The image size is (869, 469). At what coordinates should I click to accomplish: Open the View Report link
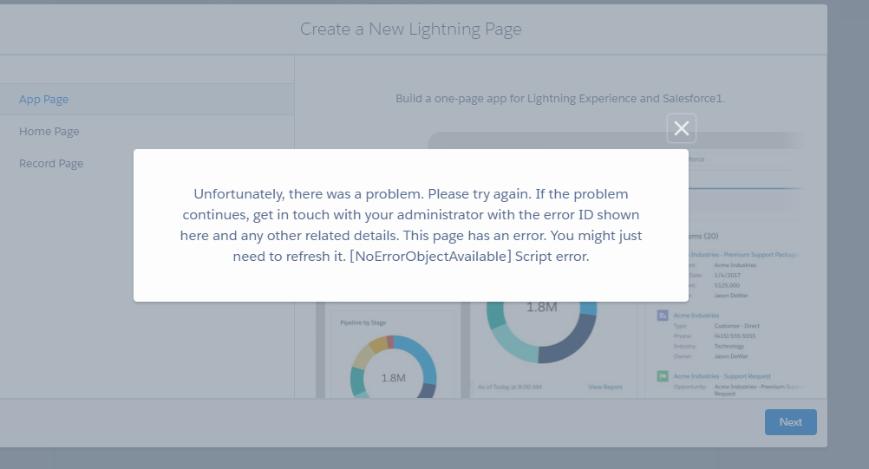point(604,387)
